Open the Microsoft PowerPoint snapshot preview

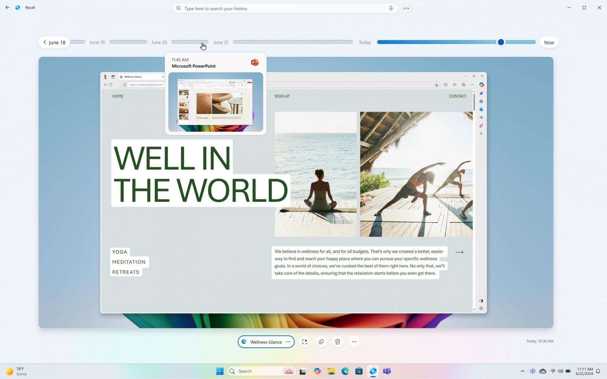pyautogui.click(x=216, y=103)
